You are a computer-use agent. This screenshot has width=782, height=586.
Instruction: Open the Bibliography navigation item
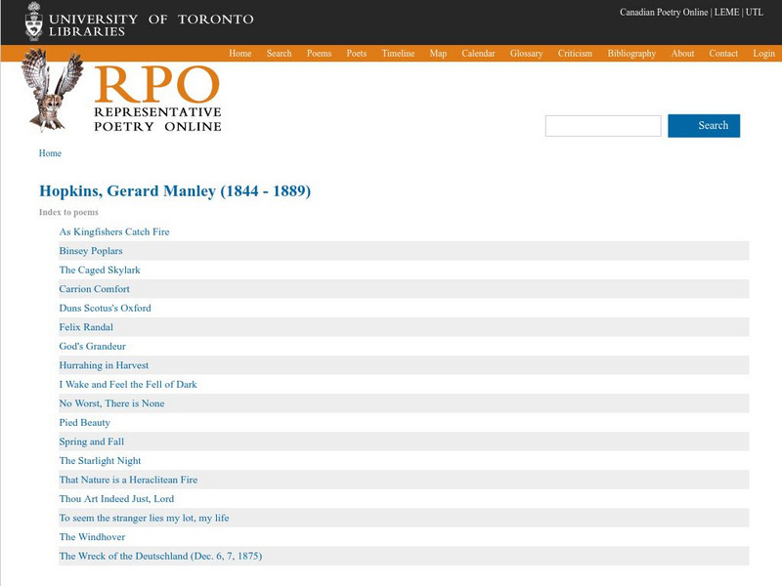tap(631, 54)
